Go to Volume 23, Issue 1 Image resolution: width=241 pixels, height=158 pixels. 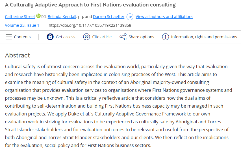pos(22,25)
